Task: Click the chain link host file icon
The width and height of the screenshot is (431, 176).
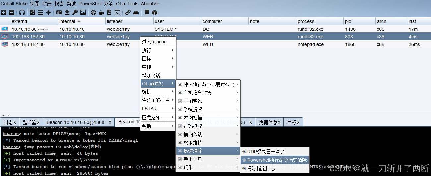Action: pyautogui.click(x=128, y=12)
